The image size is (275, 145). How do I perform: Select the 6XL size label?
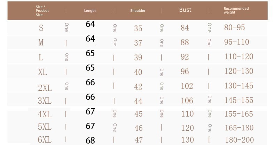(45, 140)
